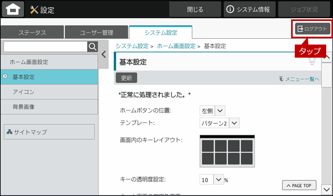Select ホーム画面設定 in the sidebar

[49, 62]
